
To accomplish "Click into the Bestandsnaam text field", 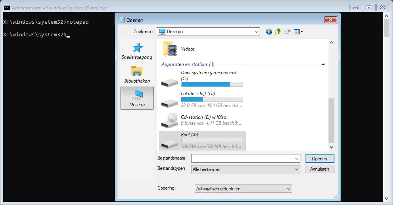I will 242,158.
